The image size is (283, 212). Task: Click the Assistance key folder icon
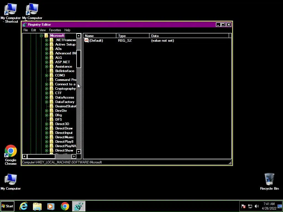coord(51,67)
